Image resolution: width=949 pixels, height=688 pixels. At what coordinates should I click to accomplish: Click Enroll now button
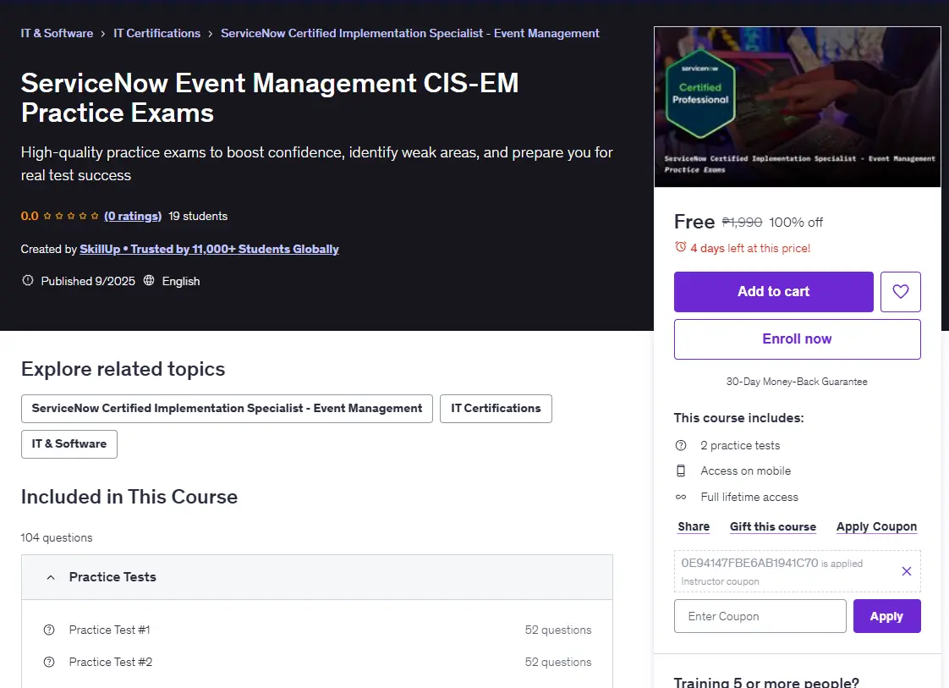(797, 339)
